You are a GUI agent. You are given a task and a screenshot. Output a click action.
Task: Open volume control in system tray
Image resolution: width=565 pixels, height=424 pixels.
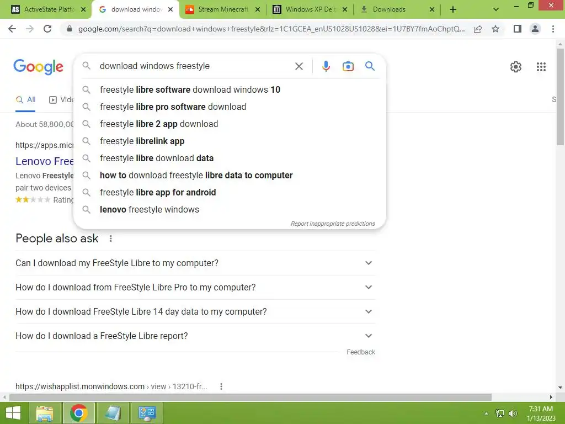513,414
